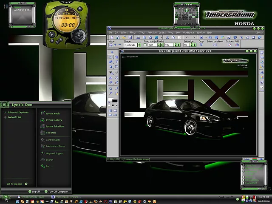Image resolution: width=272 pixels, height=204 pixels.
Task: Click Run... in the start menu
Action: pos(46,166)
